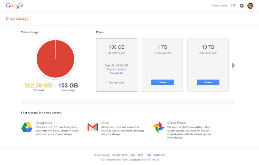Select the 100 GB plan card
Screen dimensions: 259x165
[117, 65]
